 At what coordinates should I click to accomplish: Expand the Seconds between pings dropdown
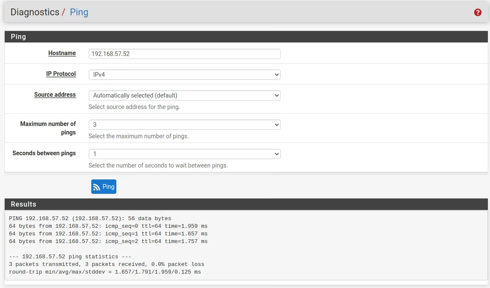click(184, 154)
